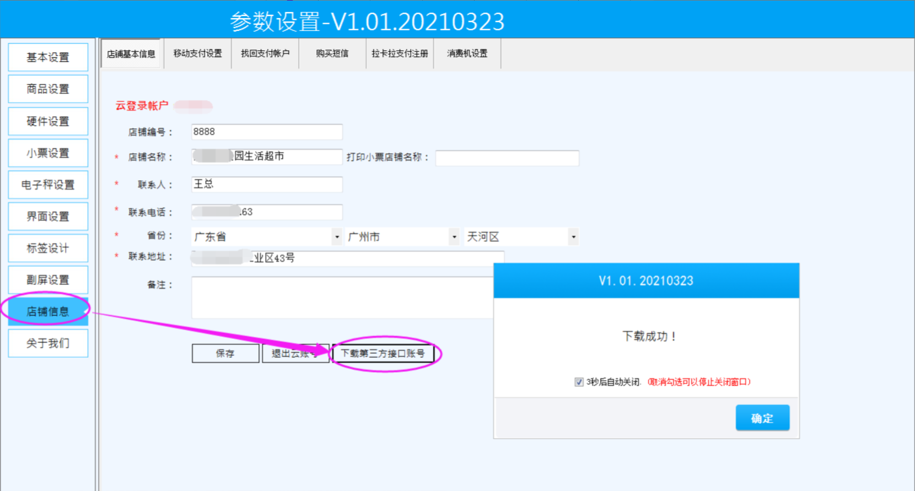Switch to 拉卡拉支付注册 tab
Viewport: 915px width, 491px height.
400,53
